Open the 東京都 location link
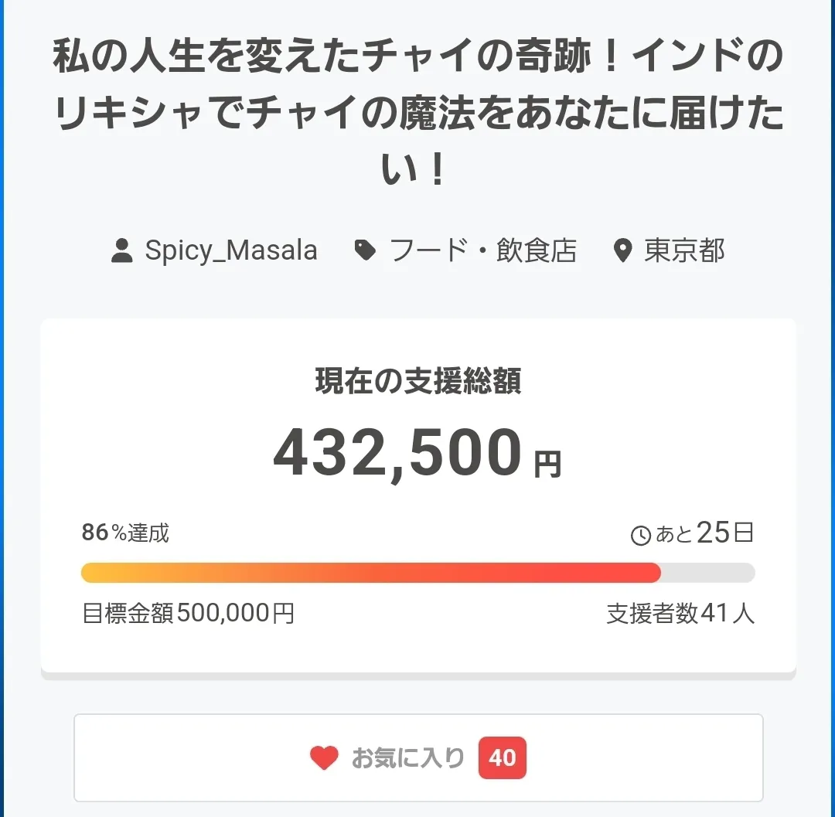Viewport: 835px width, 817px height. coord(684,250)
